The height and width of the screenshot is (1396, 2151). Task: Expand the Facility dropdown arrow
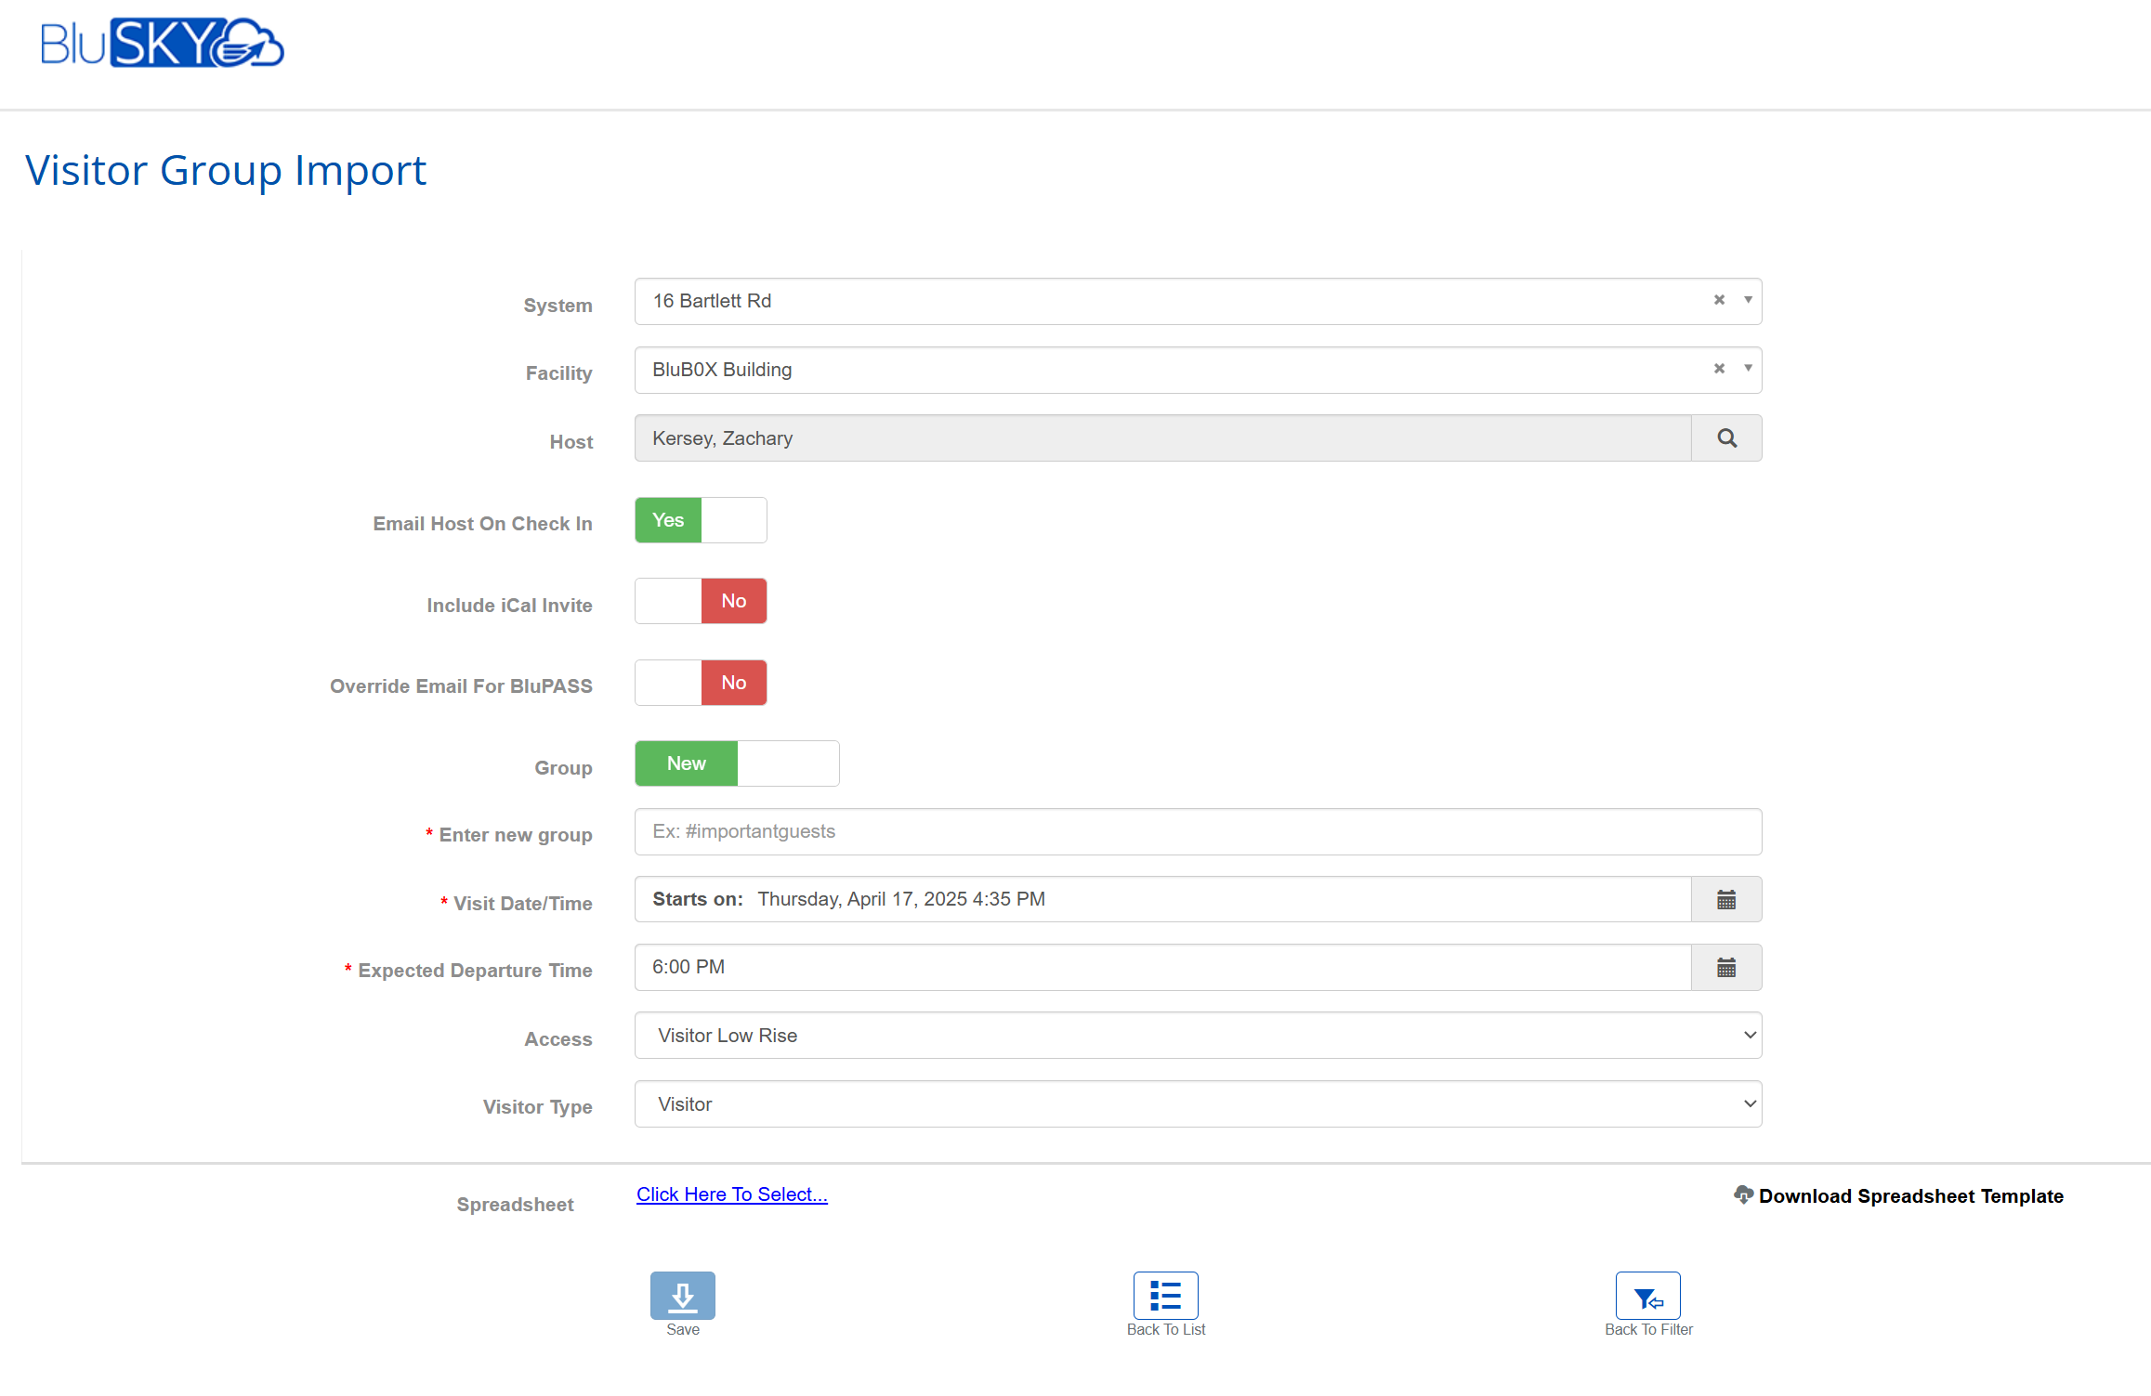[1748, 369]
